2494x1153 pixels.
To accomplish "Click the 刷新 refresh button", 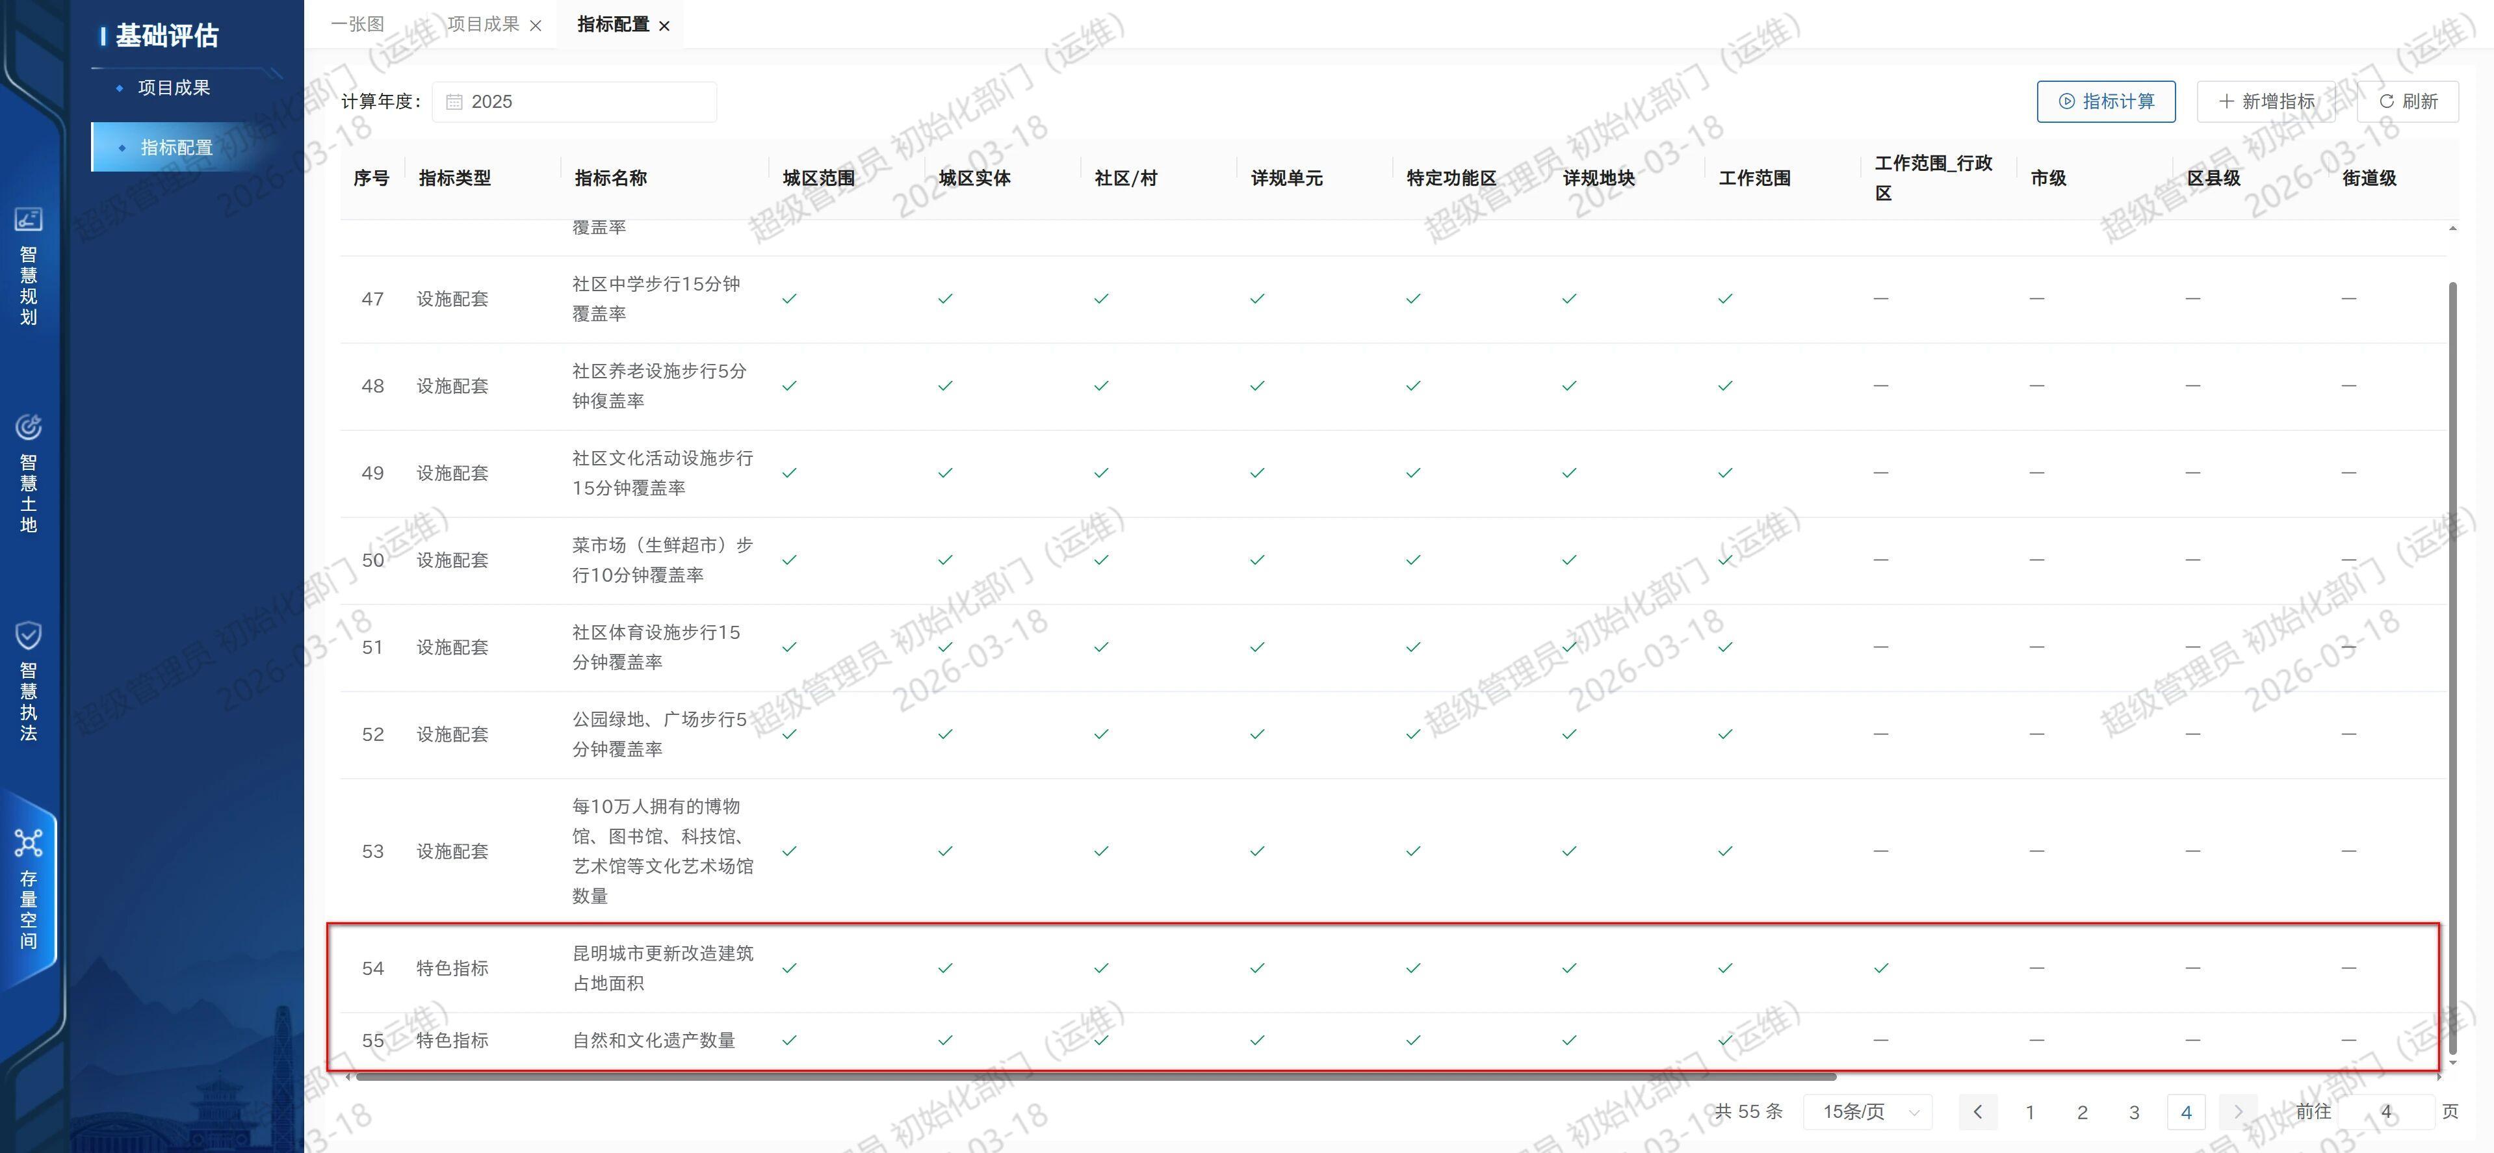I will [2408, 101].
